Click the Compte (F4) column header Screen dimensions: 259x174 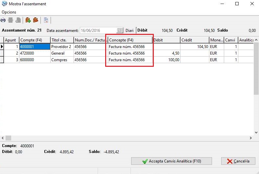coord(35,40)
